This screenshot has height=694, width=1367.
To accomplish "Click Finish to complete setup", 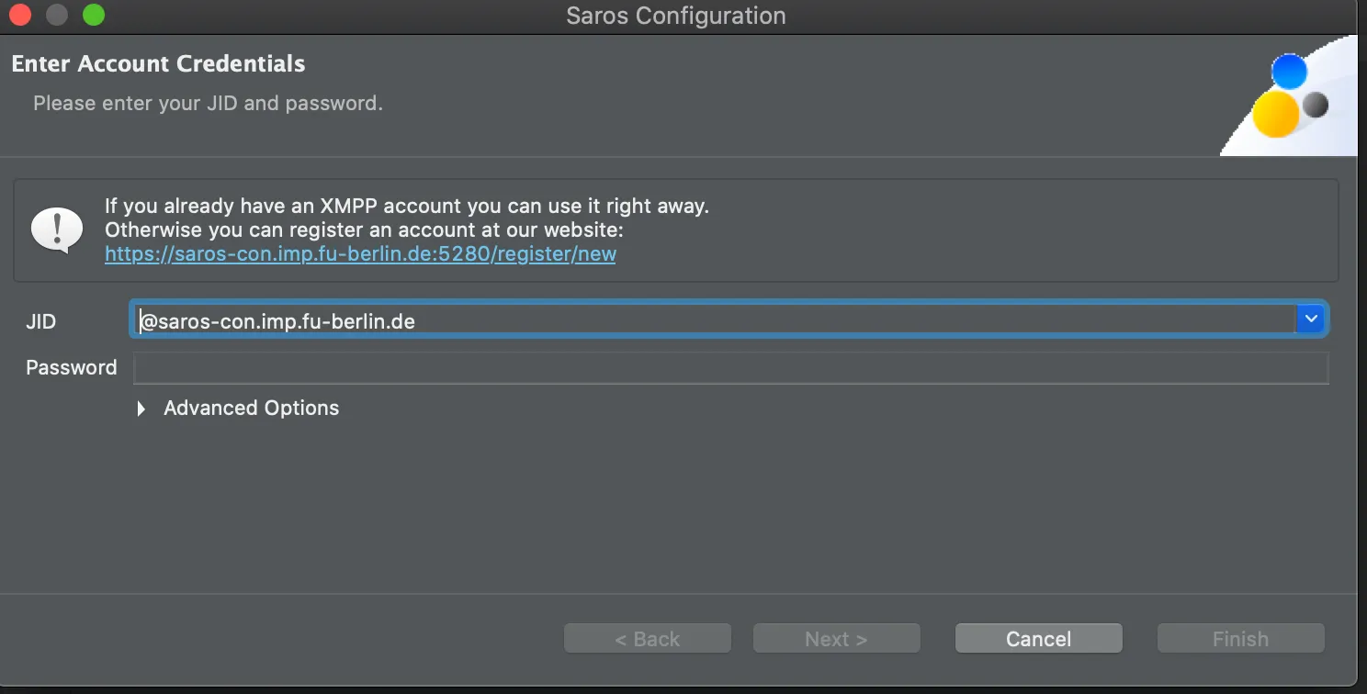I will 1239,638.
